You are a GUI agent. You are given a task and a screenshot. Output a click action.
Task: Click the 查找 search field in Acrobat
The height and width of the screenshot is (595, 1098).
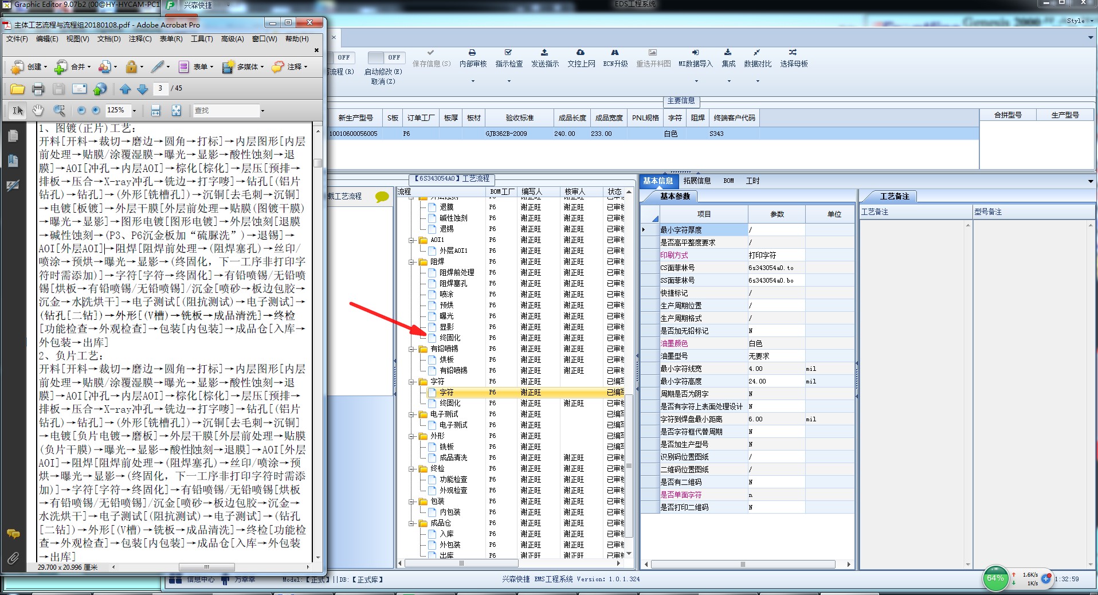pyautogui.click(x=226, y=111)
